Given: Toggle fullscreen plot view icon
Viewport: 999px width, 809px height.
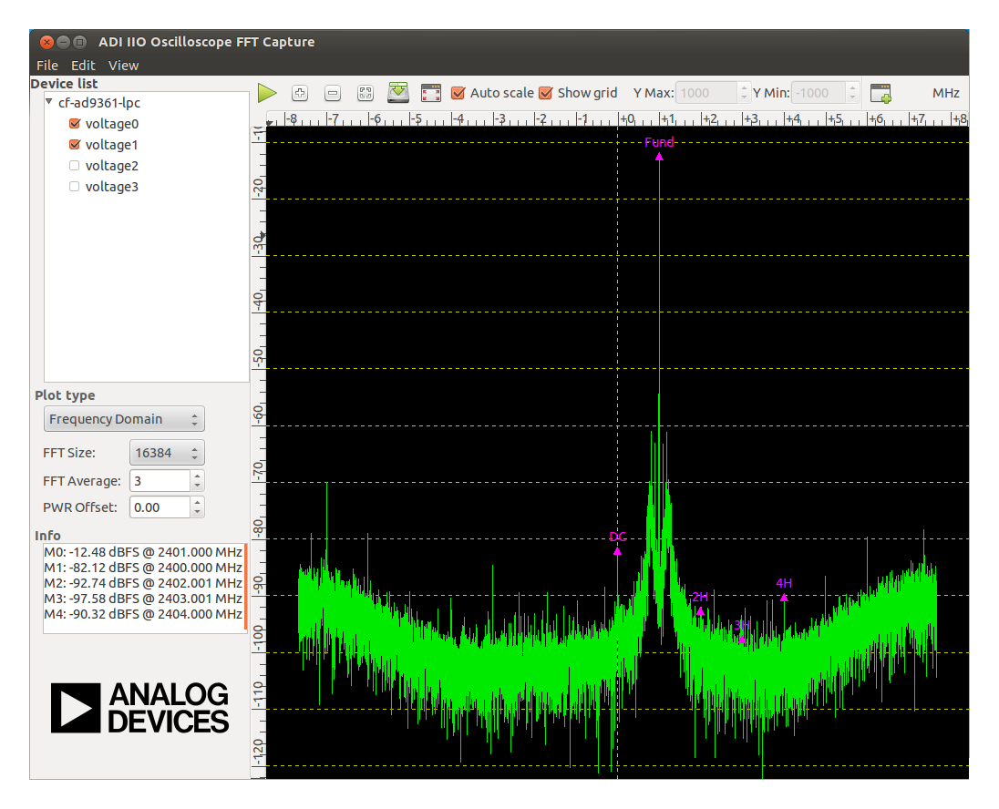Looking at the screenshot, I should point(430,92).
